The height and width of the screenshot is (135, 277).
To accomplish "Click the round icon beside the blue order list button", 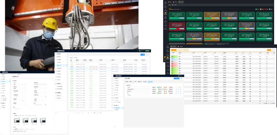I will pos(146,54).
